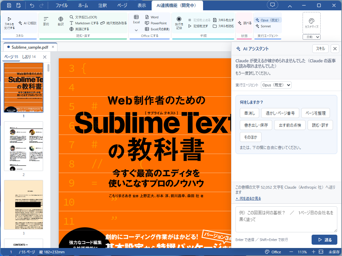
Task: Click 記録を流す playback
Action: click(198, 26)
